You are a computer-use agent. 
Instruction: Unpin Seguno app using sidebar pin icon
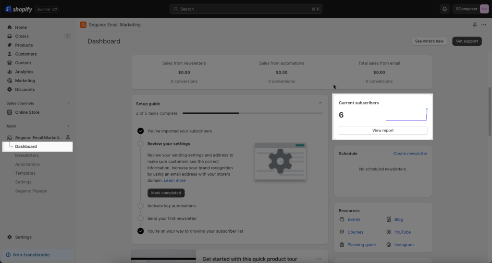tap(68, 138)
